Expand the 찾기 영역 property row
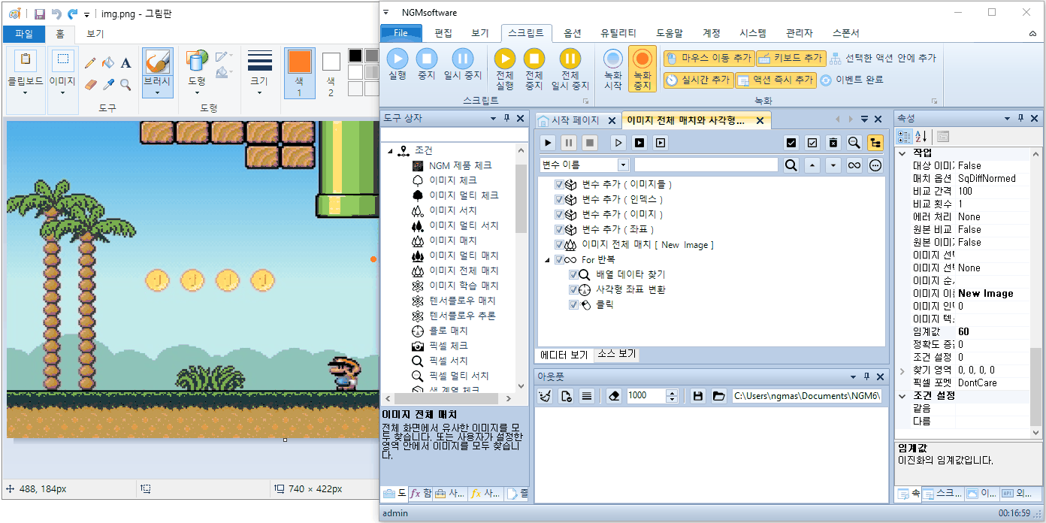This screenshot has width=1046, height=523. (x=902, y=370)
